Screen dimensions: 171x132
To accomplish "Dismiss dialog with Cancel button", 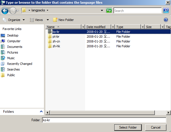I will (x=156, y=127).
